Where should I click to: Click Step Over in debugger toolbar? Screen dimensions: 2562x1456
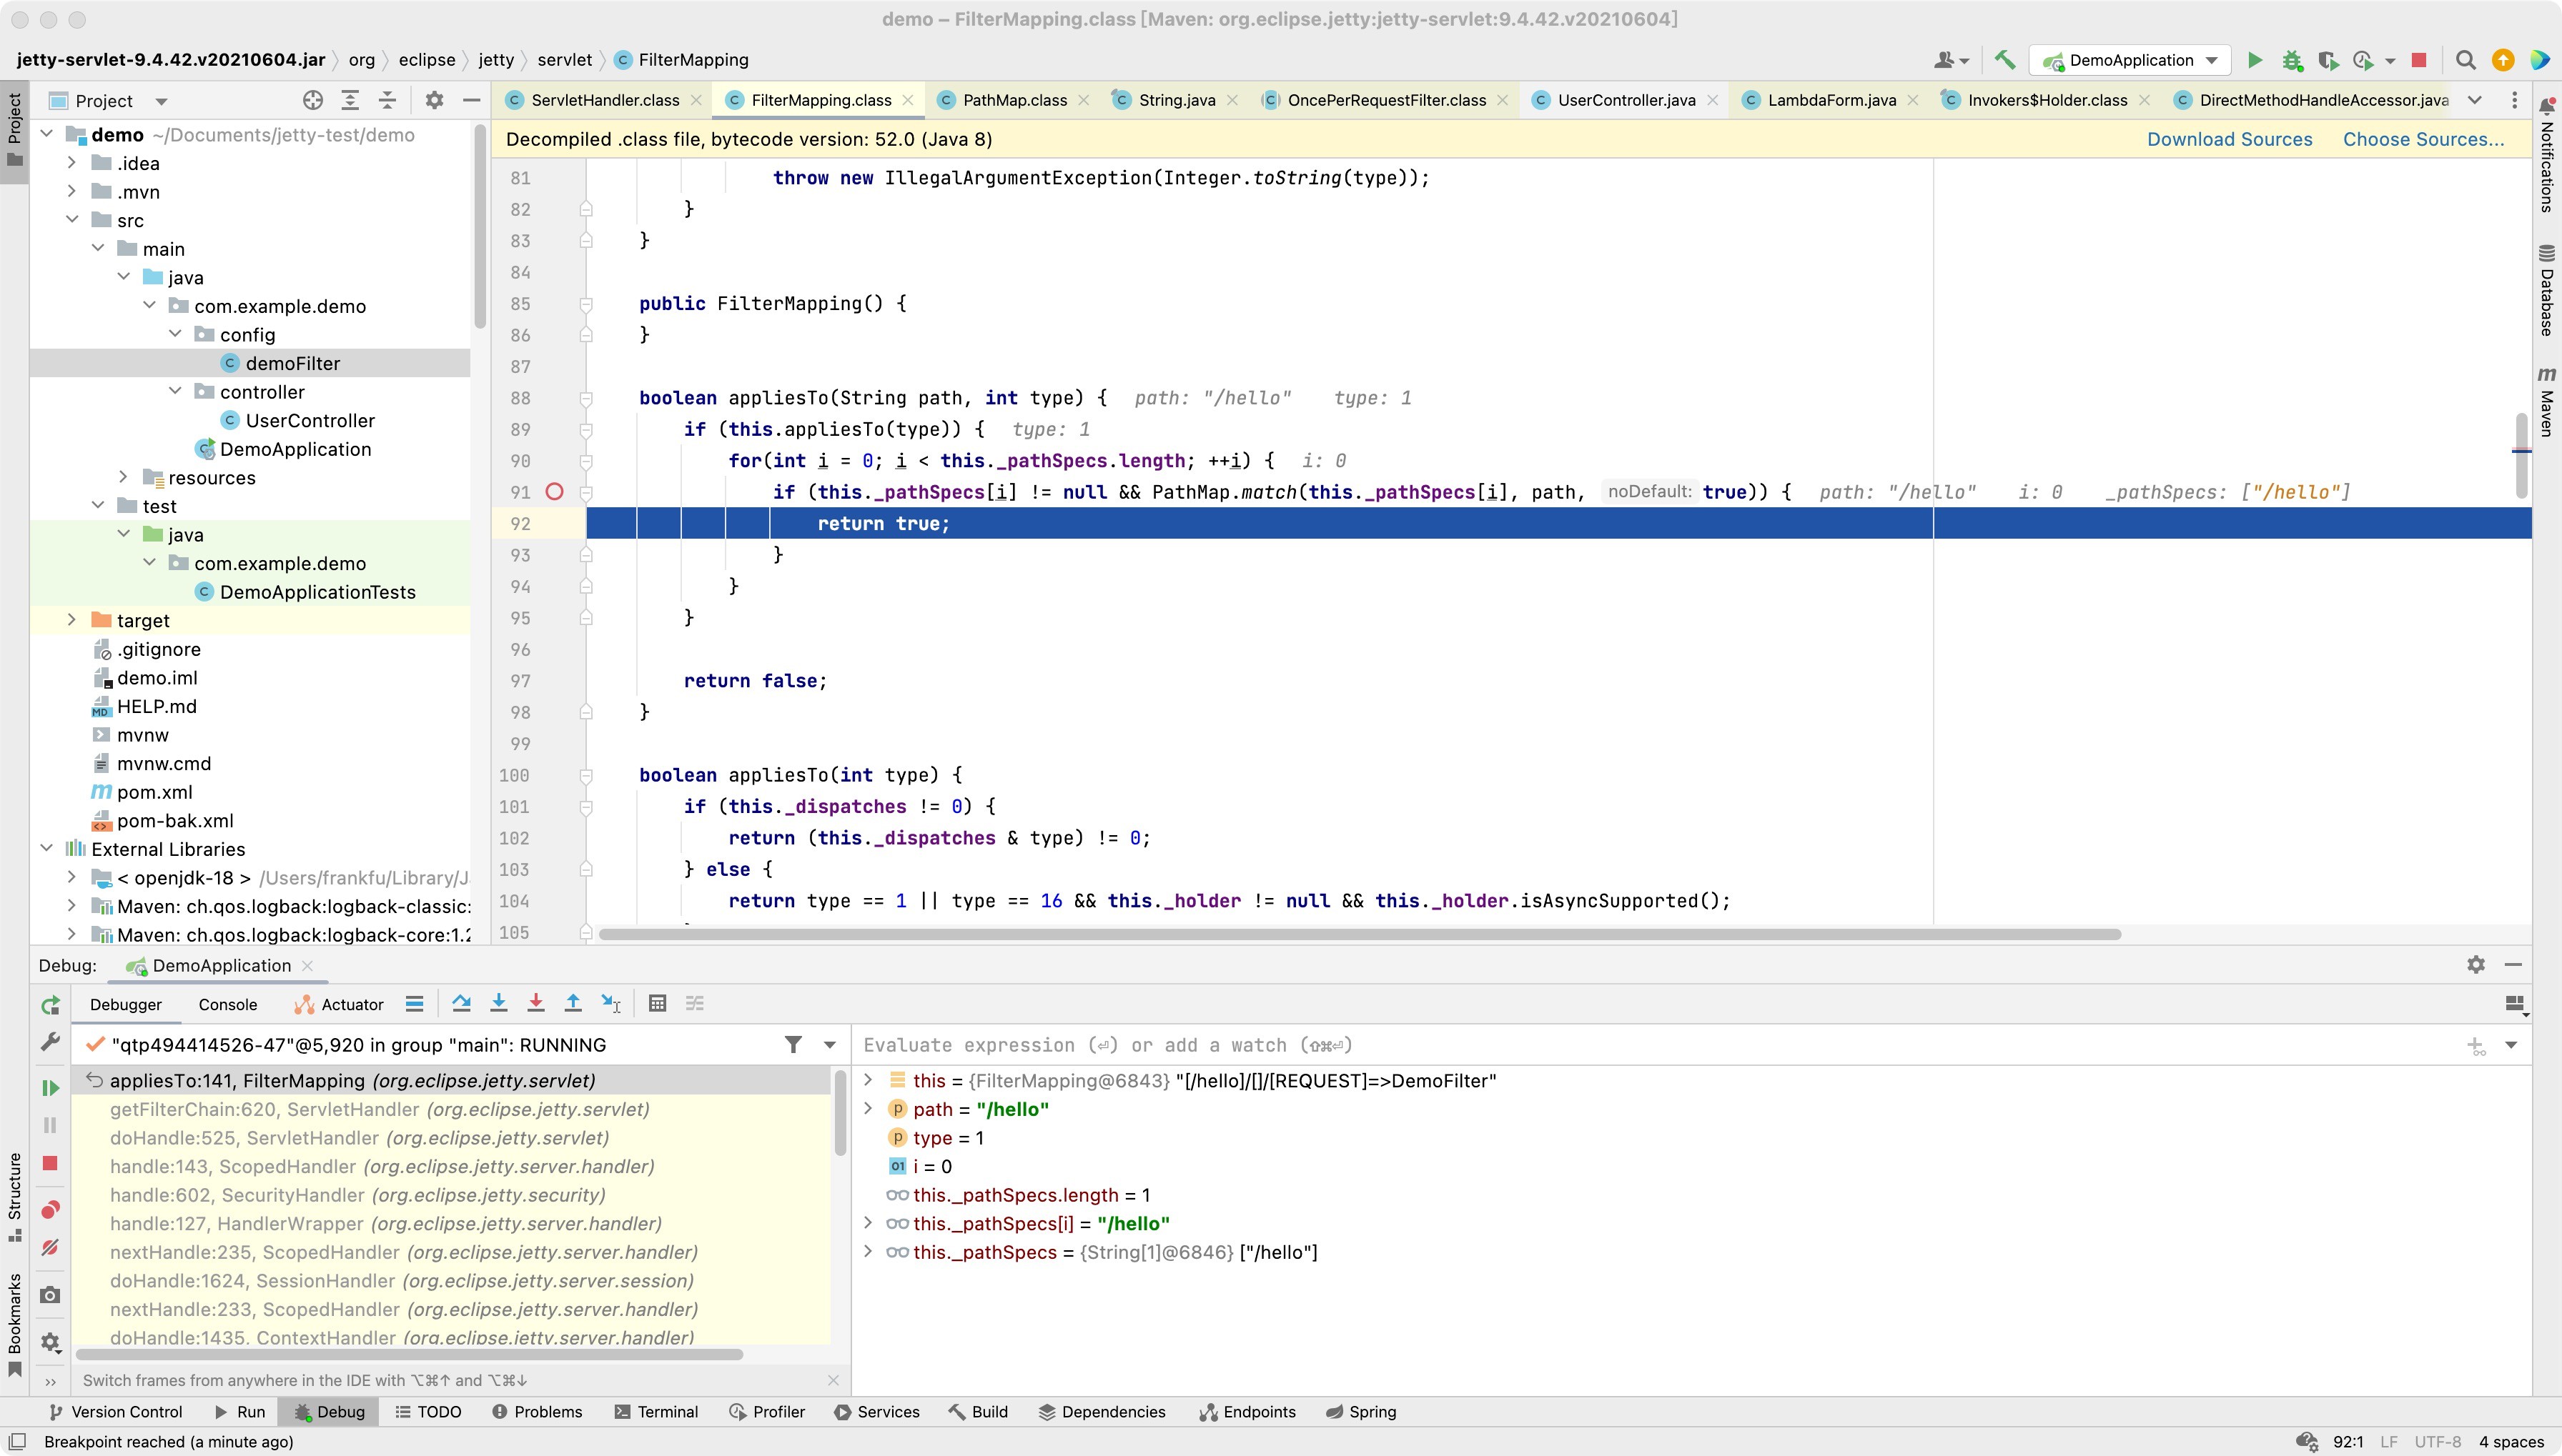(461, 1003)
